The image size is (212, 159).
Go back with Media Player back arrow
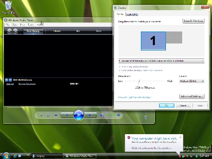10,31
